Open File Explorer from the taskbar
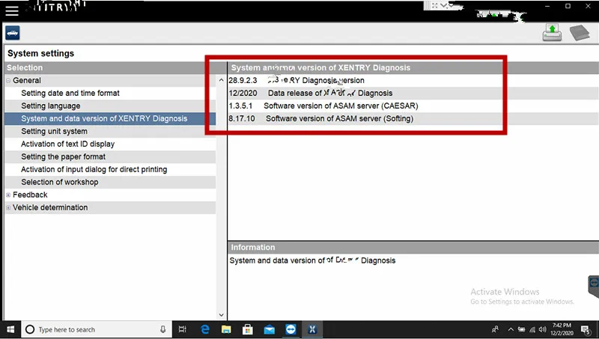This screenshot has width=599, height=339. click(x=226, y=329)
